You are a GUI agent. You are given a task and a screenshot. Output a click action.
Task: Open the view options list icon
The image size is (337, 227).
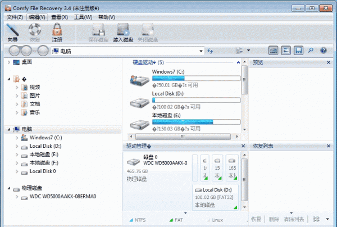(x=239, y=51)
